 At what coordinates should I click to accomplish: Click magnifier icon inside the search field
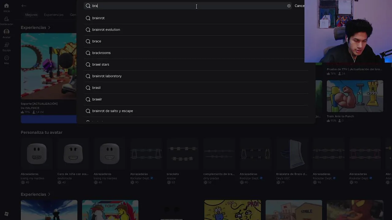[88, 6]
